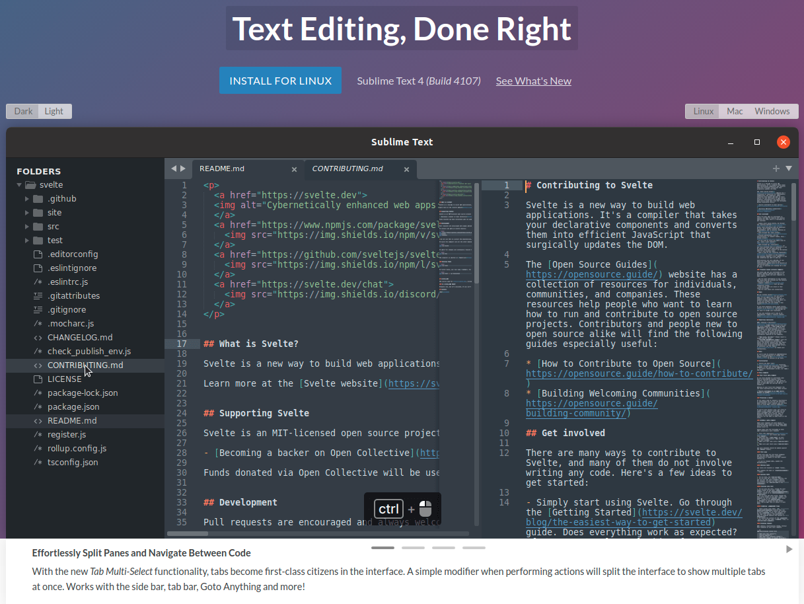Click the left pane vertical scrollbar

(x=477, y=233)
